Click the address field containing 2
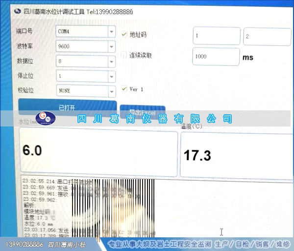 click(267, 37)
